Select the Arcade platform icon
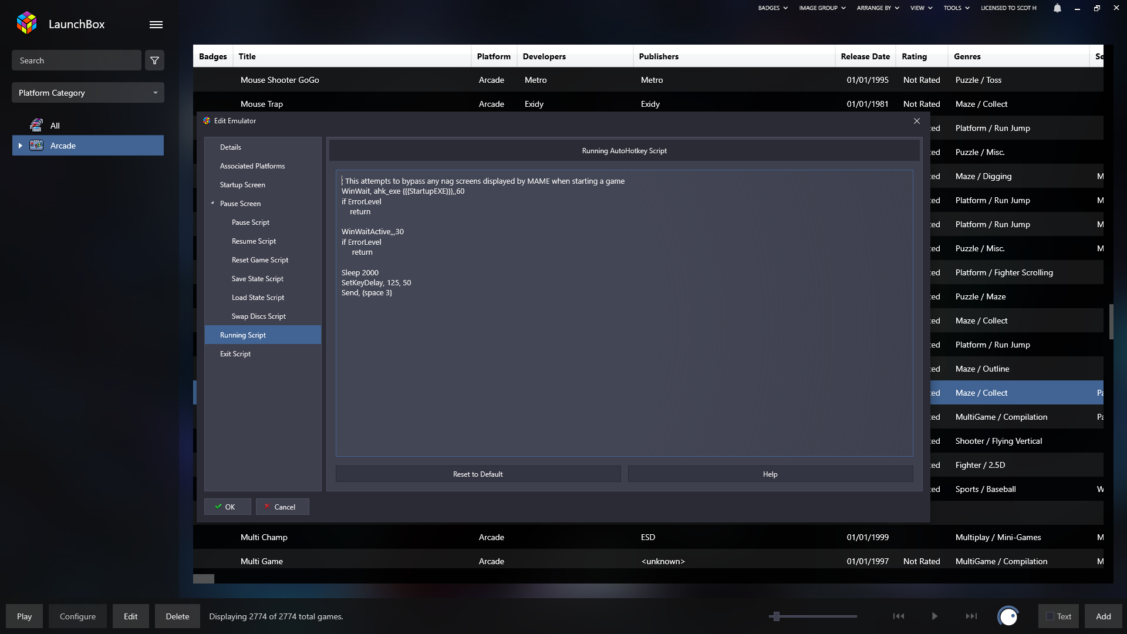The image size is (1127, 634). click(36, 146)
